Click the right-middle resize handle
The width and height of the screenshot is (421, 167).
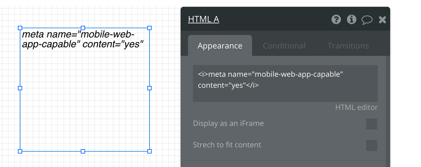pos(149,88)
